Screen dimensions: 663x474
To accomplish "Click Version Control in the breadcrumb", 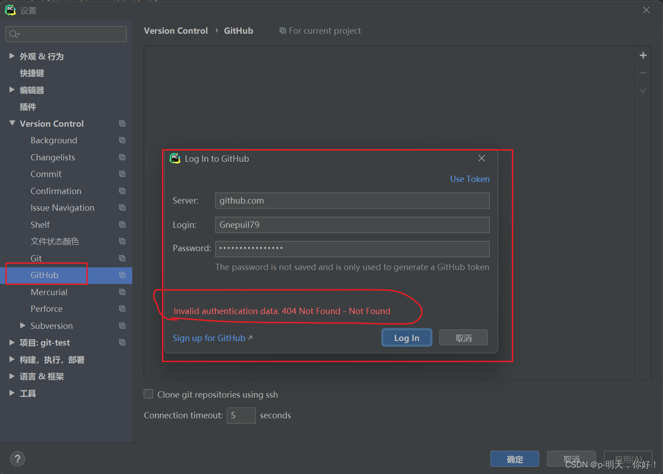I will (176, 31).
